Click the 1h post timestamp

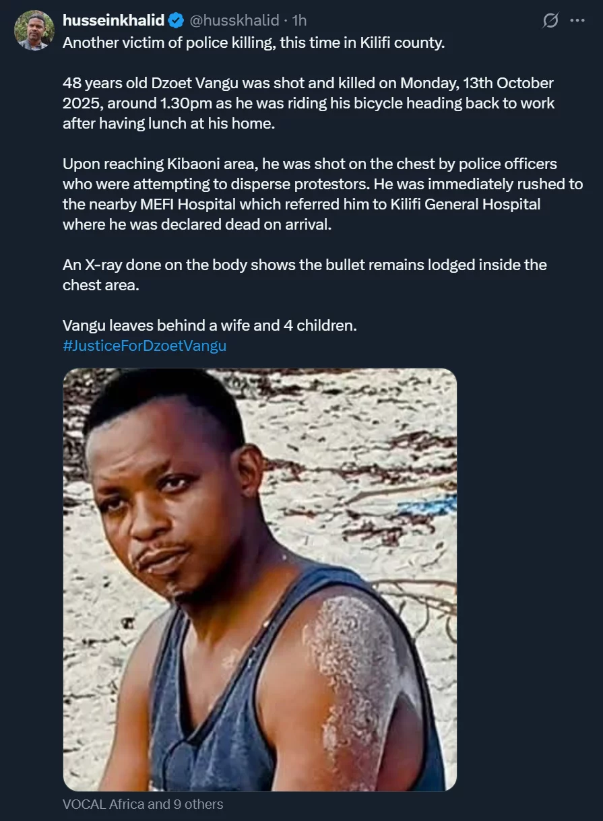coord(299,21)
